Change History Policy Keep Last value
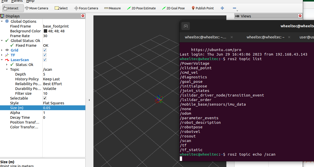The width and height of the screenshot is (314, 167). tap(64, 79)
